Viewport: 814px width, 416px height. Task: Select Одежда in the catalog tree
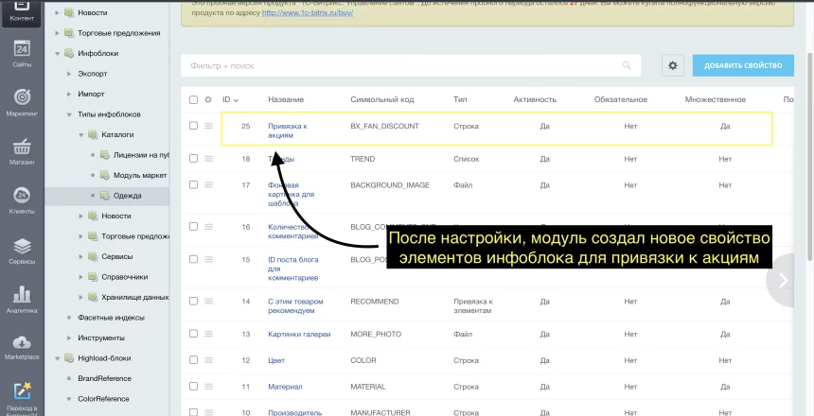pos(130,196)
